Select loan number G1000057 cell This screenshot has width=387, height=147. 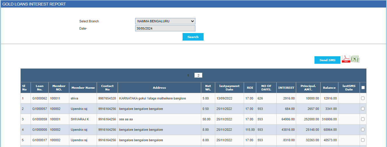coord(40,109)
